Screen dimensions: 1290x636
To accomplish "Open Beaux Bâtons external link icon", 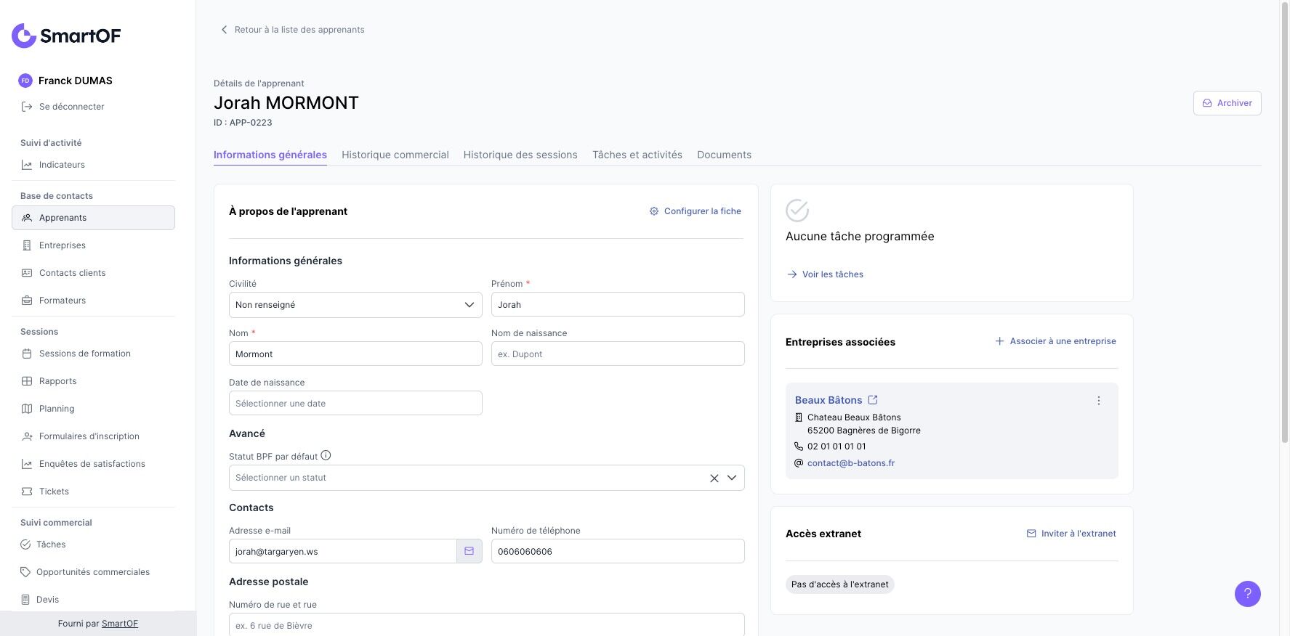I will [x=873, y=400].
